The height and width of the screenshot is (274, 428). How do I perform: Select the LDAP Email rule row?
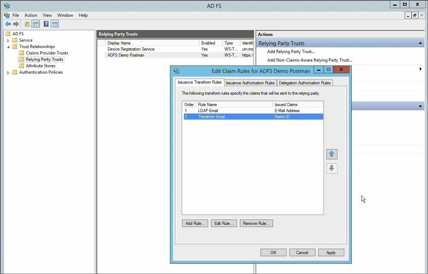[253, 111]
